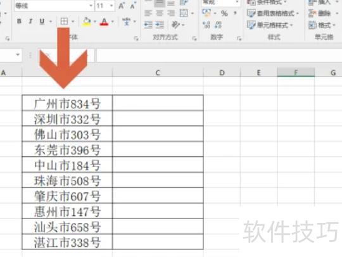
Task: Open accounting format dropdown arrow
Action: [x=215, y=13]
